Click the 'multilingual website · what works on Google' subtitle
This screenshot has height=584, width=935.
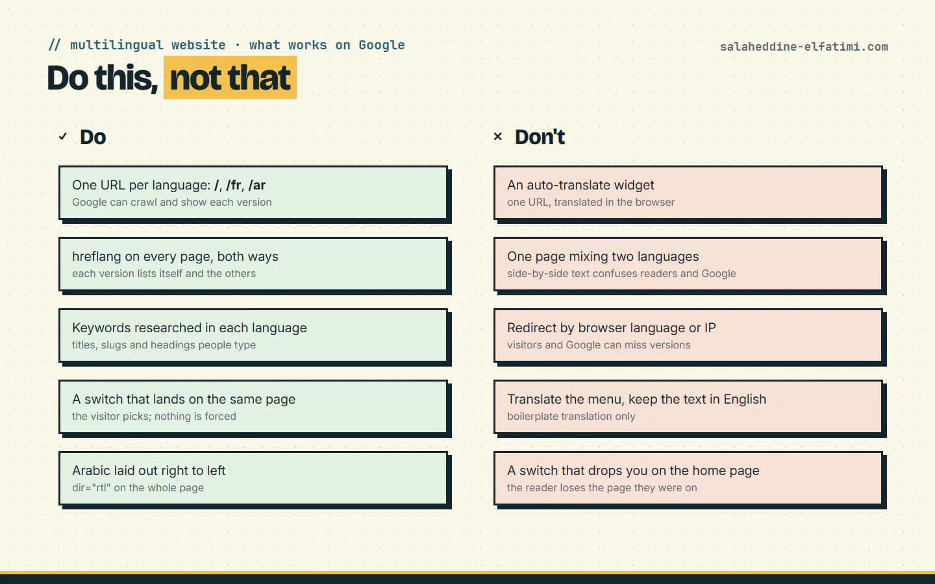coord(227,45)
